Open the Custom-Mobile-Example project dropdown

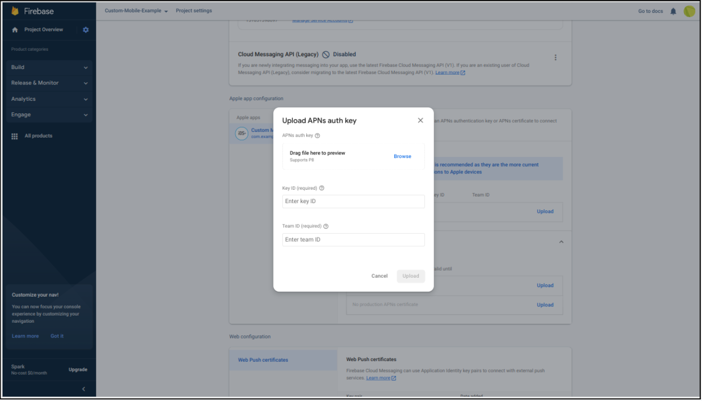point(136,11)
